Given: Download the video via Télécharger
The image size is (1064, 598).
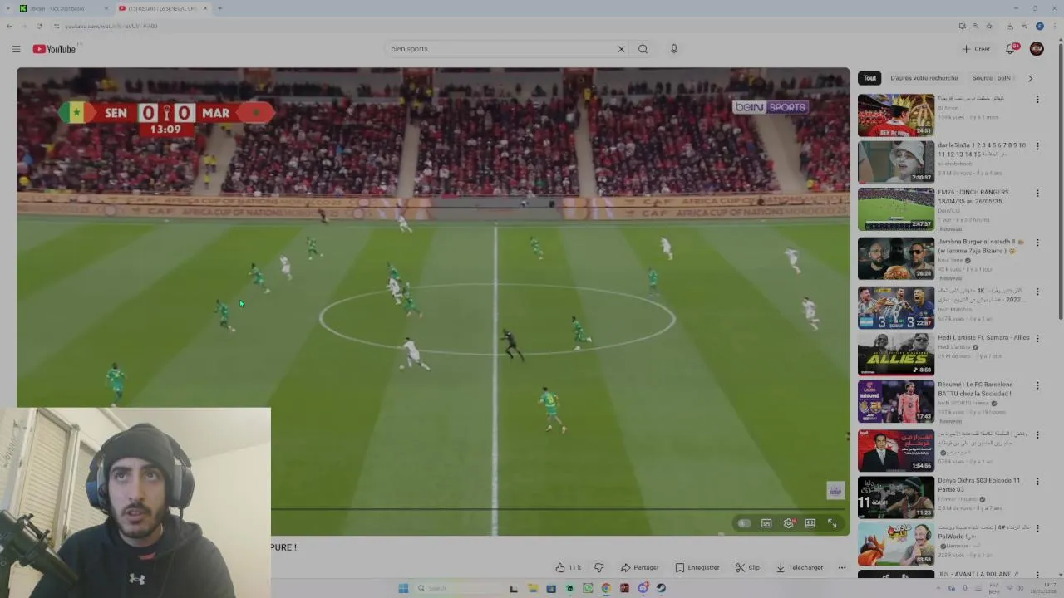Looking at the screenshot, I should tap(800, 568).
